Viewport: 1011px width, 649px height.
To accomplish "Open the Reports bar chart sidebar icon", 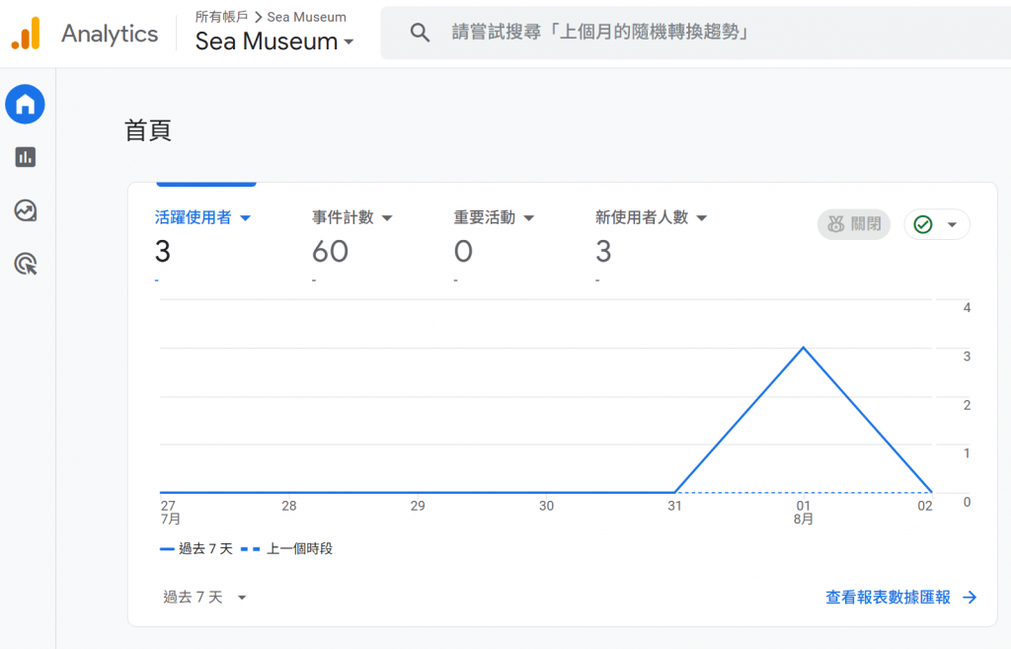I will click(26, 157).
